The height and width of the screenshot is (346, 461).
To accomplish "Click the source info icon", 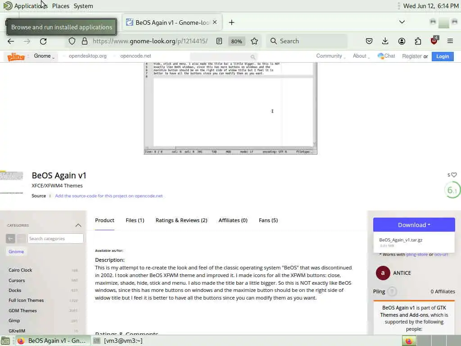I will pos(50,196).
